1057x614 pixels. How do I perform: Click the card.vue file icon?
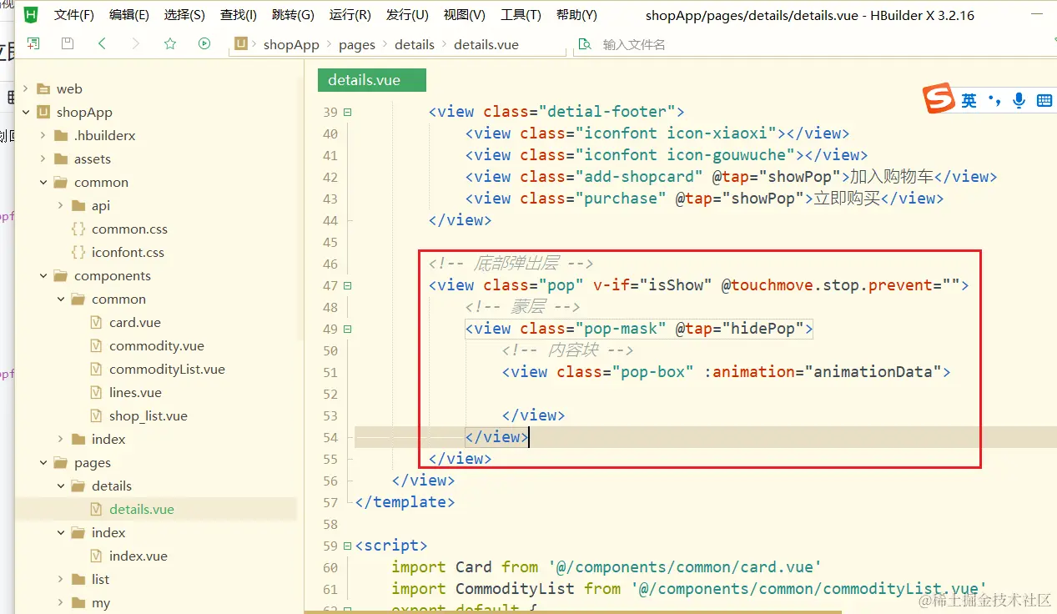pyautogui.click(x=96, y=322)
